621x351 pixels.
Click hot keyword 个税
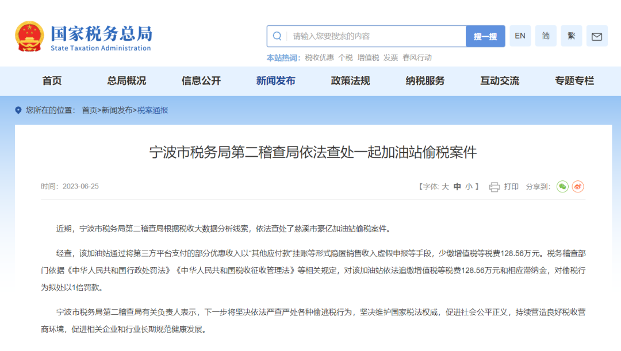(346, 58)
